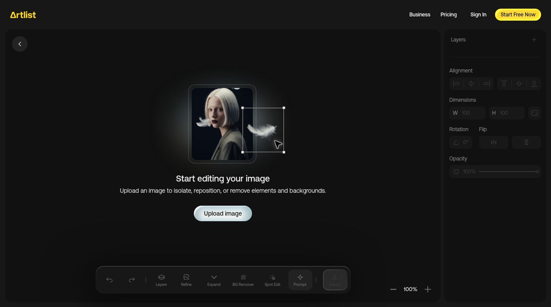
Task: Align the layer to the right
Action: click(486, 84)
